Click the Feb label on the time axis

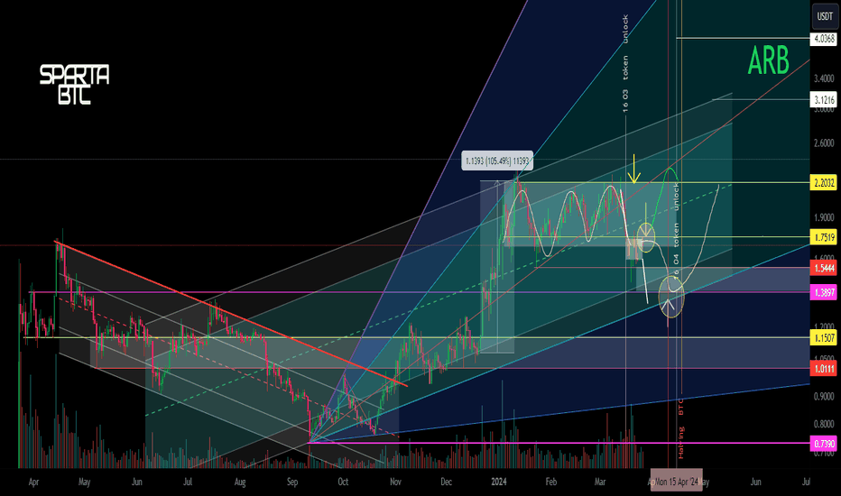550,482
